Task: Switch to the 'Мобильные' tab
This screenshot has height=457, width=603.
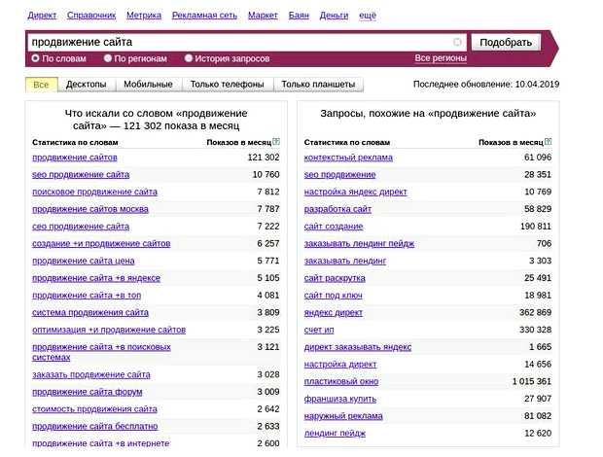Action: [x=148, y=85]
